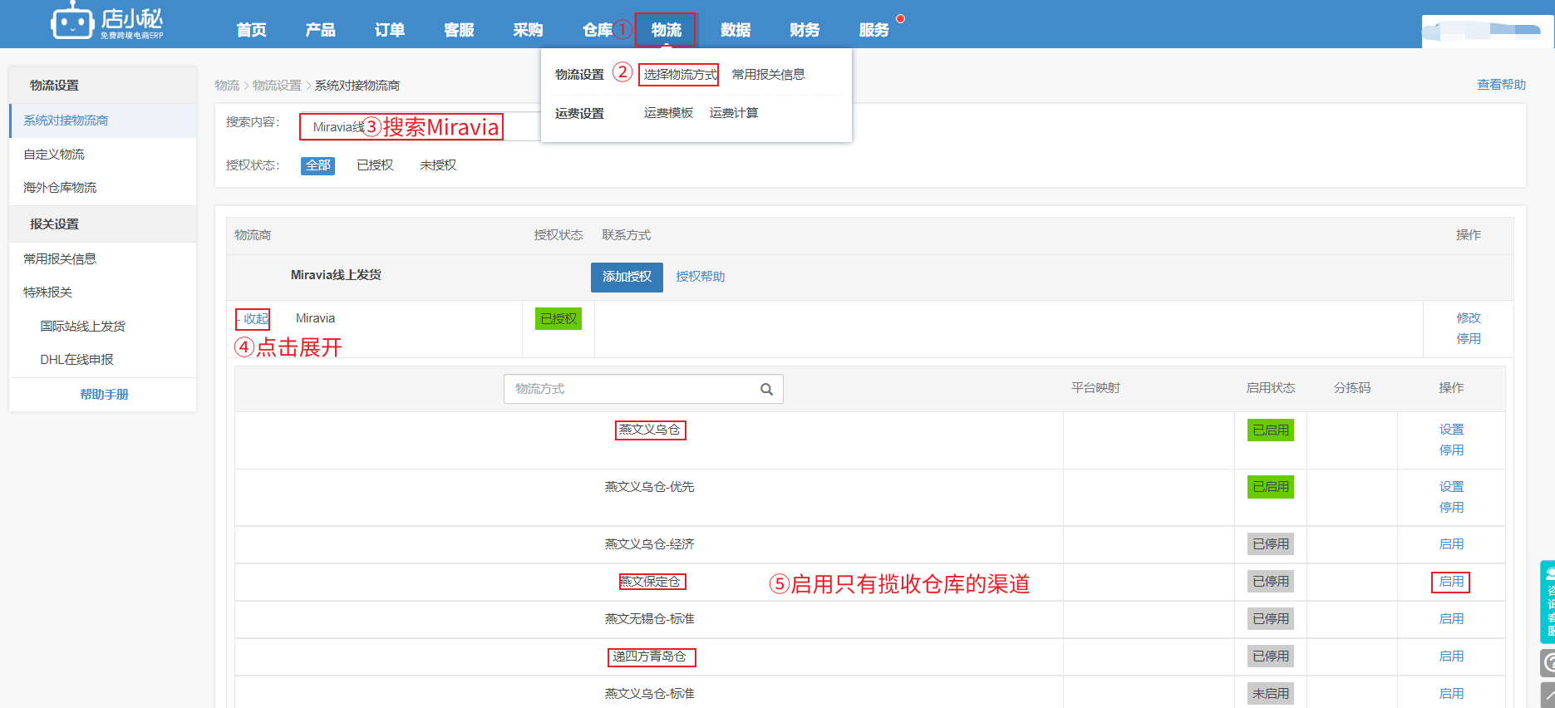Click the 分拣码 column header
Image resolution: width=1555 pixels, height=708 pixels.
tap(1352, 388)
